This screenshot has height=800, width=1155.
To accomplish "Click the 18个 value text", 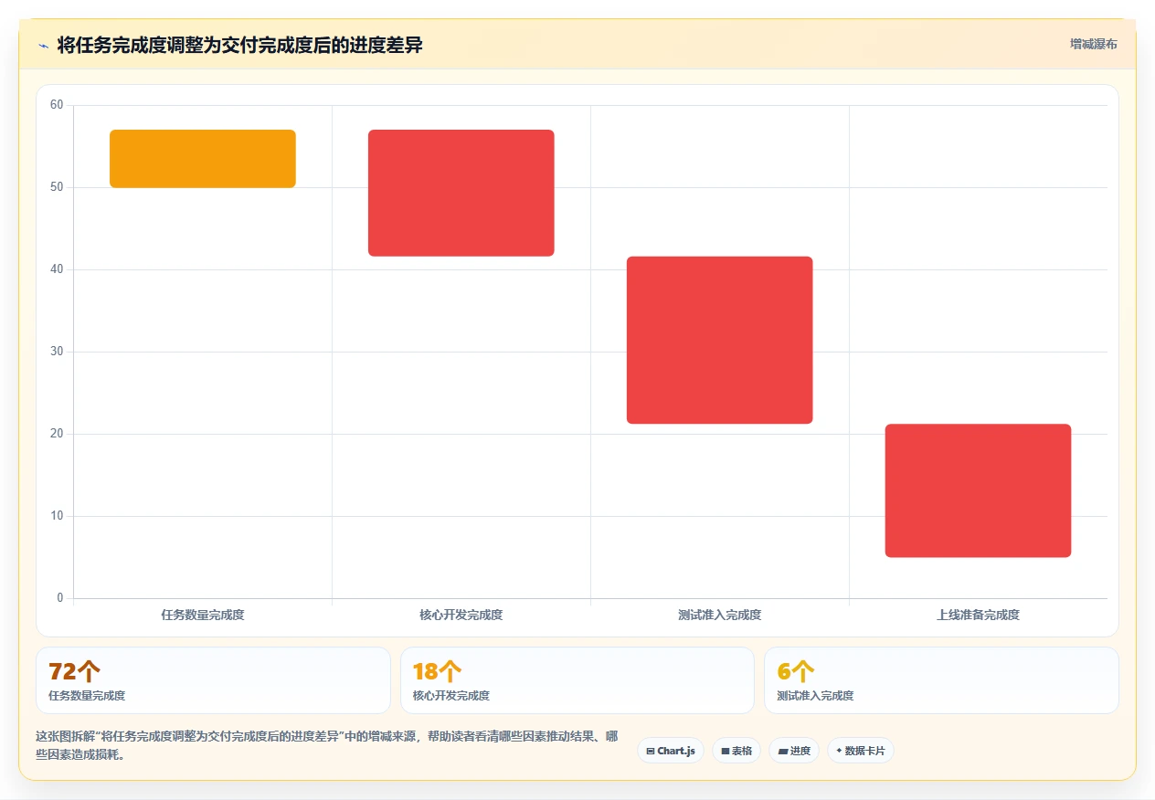I will click(x=438, y=671).
